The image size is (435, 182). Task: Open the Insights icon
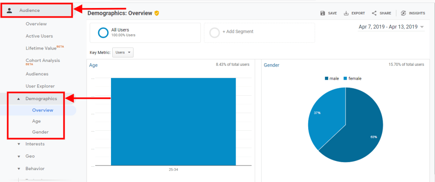(x=403, y=13)
